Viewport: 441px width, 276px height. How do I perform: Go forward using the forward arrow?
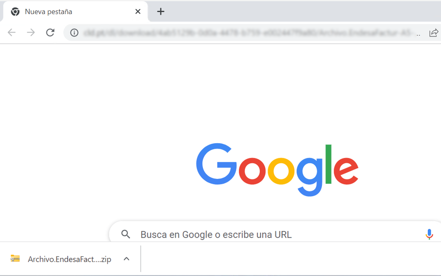31,32
